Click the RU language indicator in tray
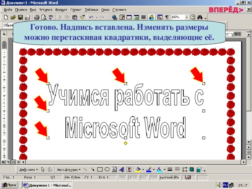Viewport: 252px width, 189px height. (x=225, y=185)
